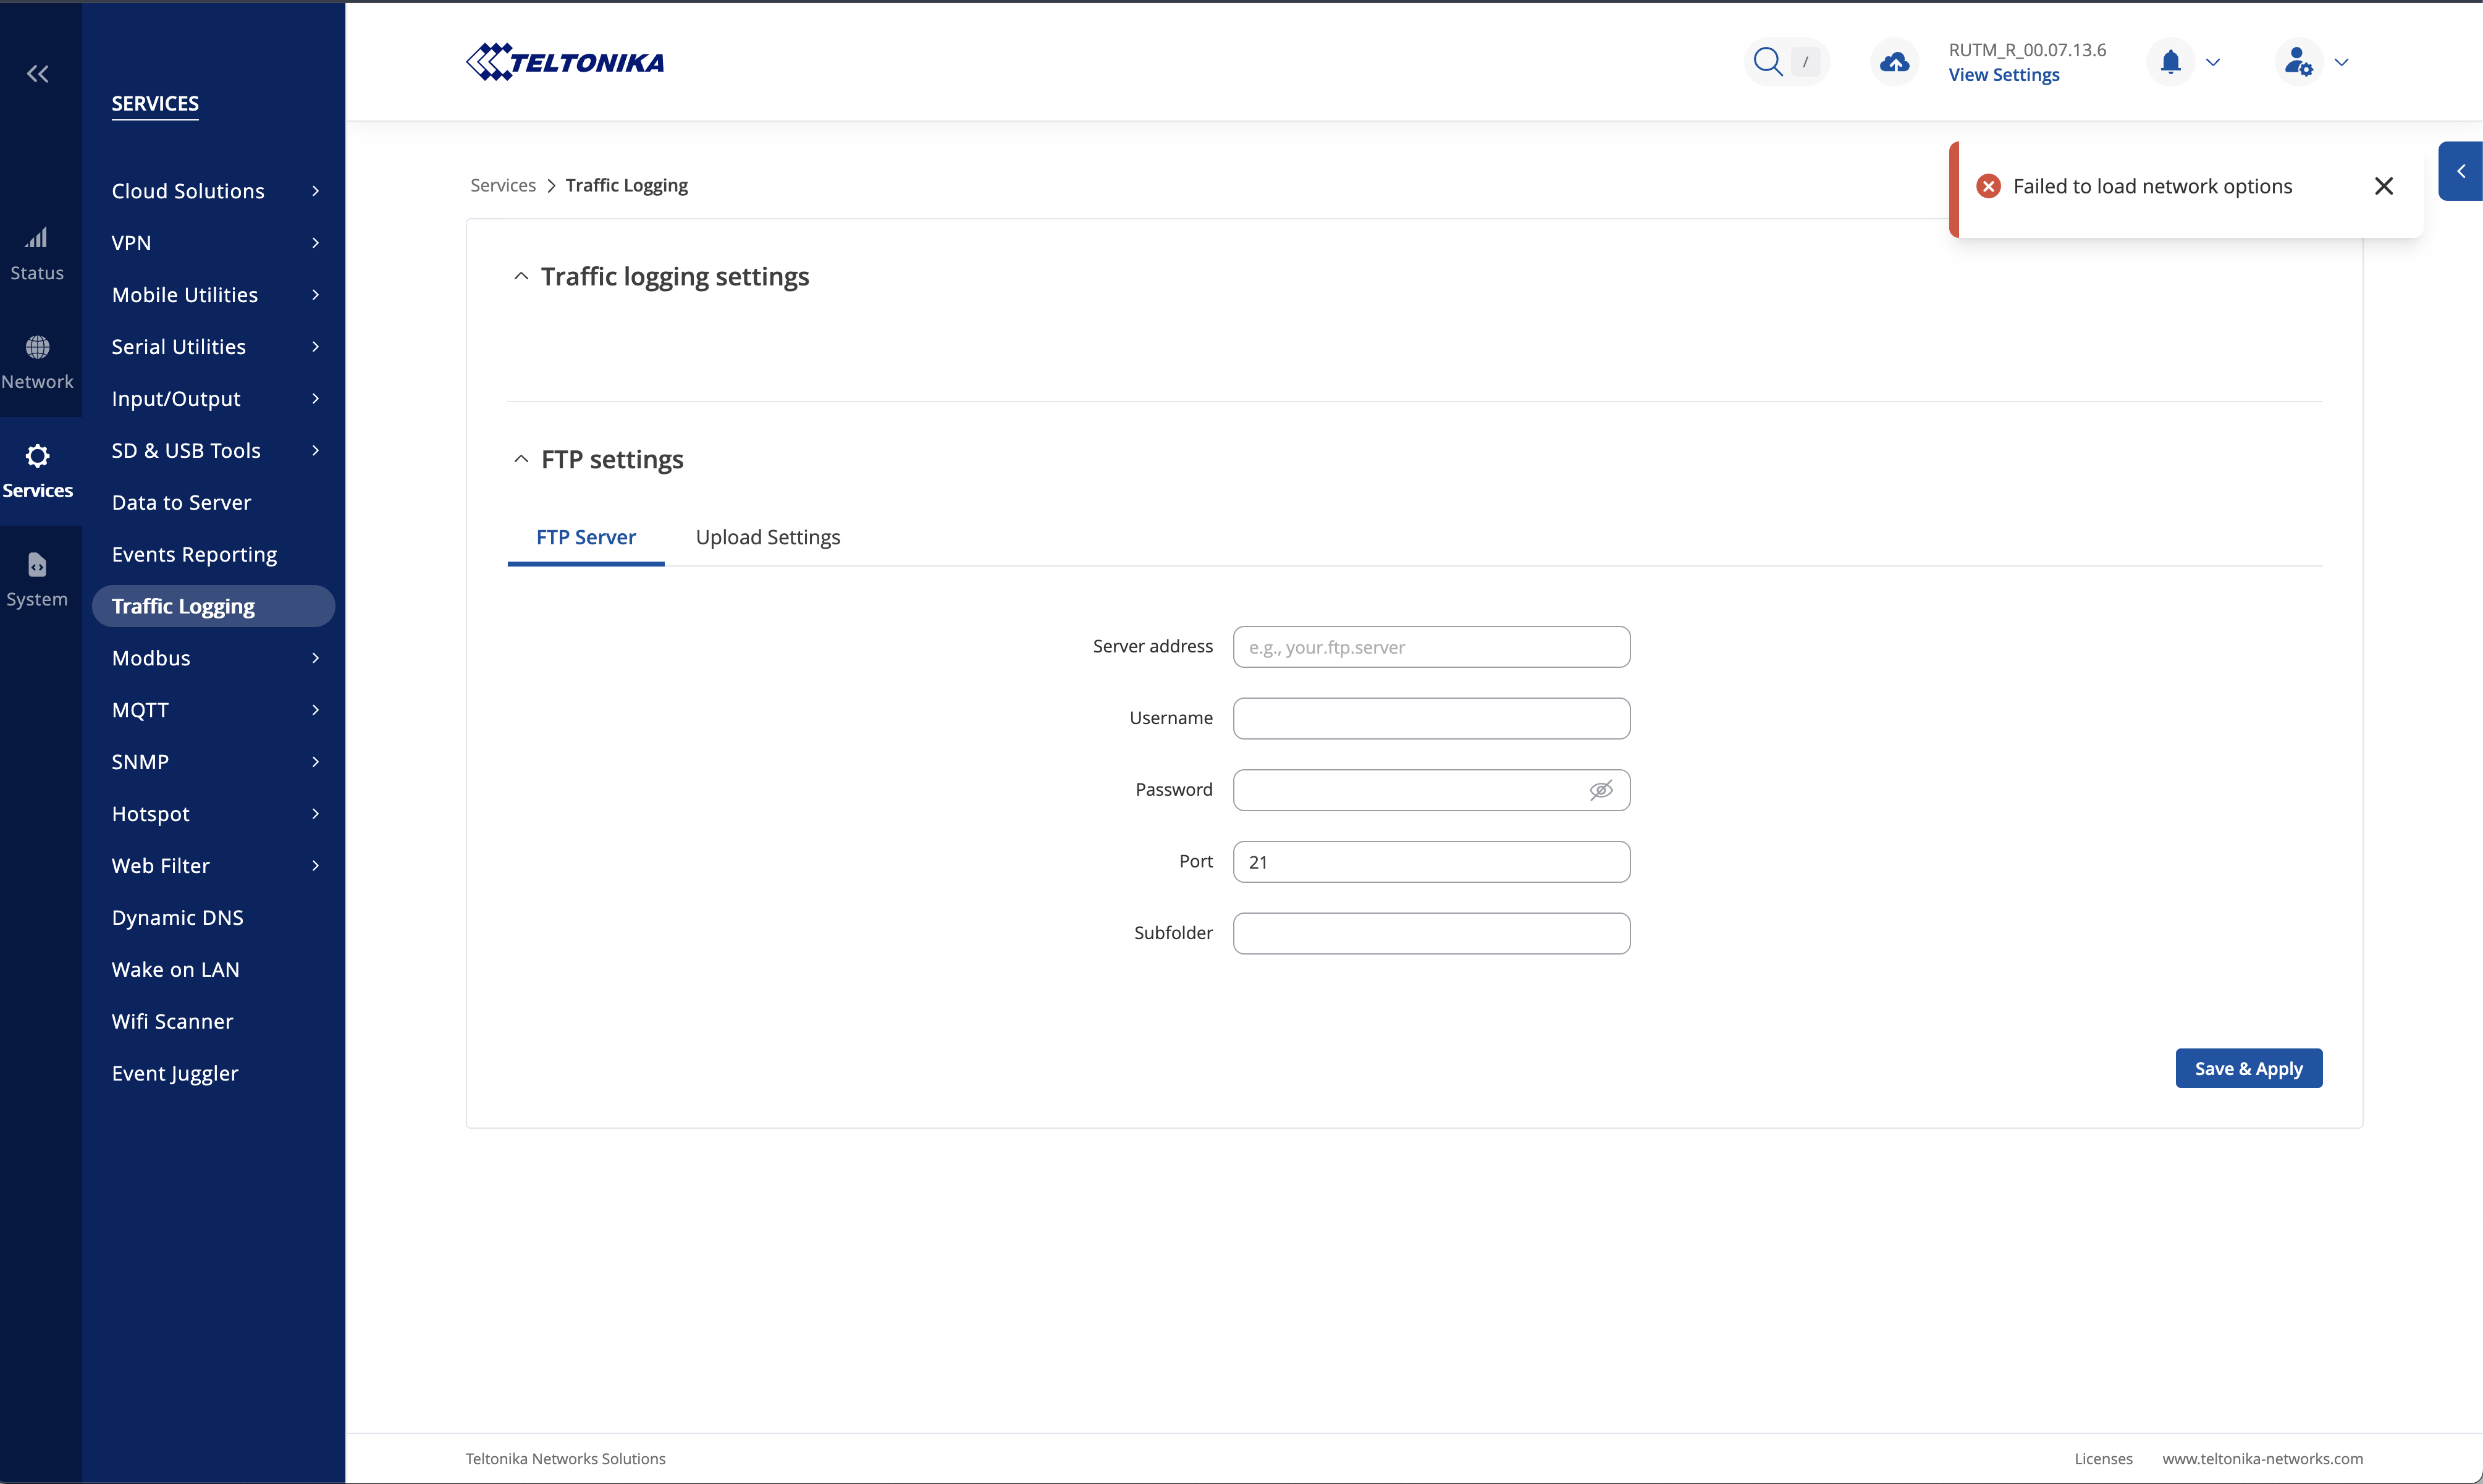Go to Services breadcrumb
Image resolution: width=2483 pixels, height=1484 pixels.
503,186
